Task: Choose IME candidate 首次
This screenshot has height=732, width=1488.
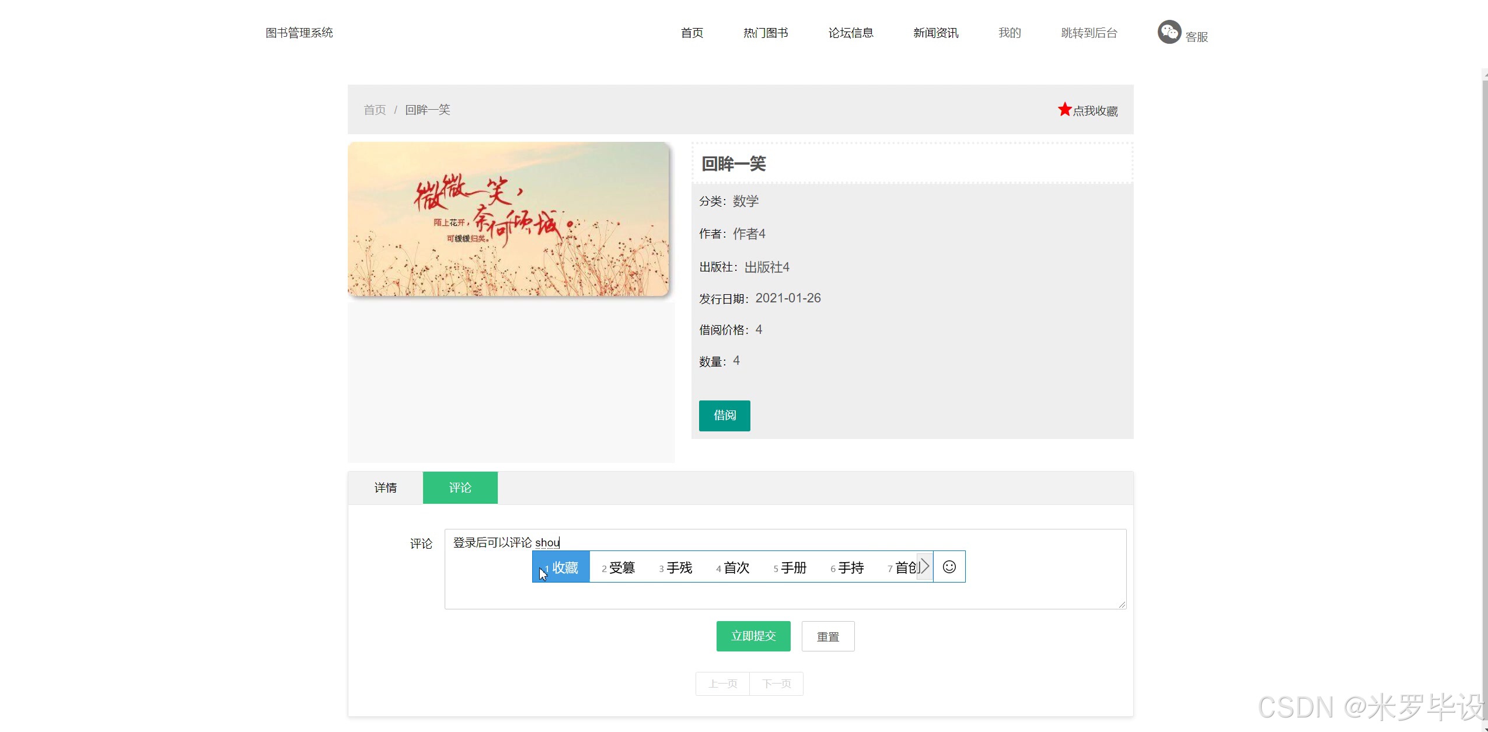Action: coord(733,567)
